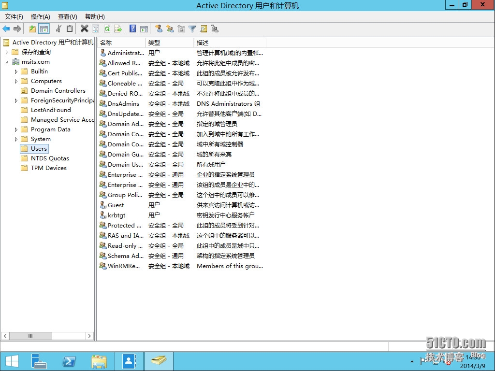Open the 文件(F) menu
This screenshot has width=495, height=371.
click(14, 17)
